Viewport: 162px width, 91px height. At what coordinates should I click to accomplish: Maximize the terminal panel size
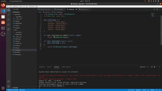click(x=157, y=67)
